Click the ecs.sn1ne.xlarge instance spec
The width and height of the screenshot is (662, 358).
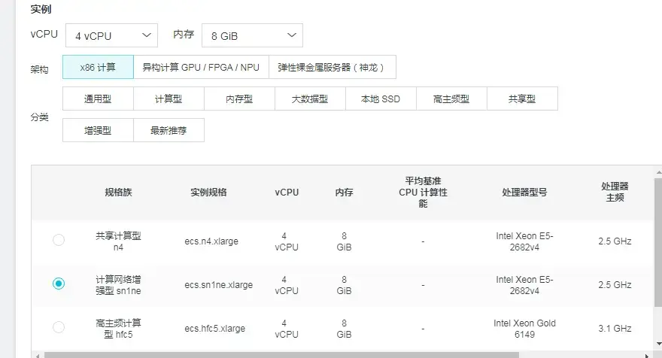pyautogui.click(x=218, y=285)
